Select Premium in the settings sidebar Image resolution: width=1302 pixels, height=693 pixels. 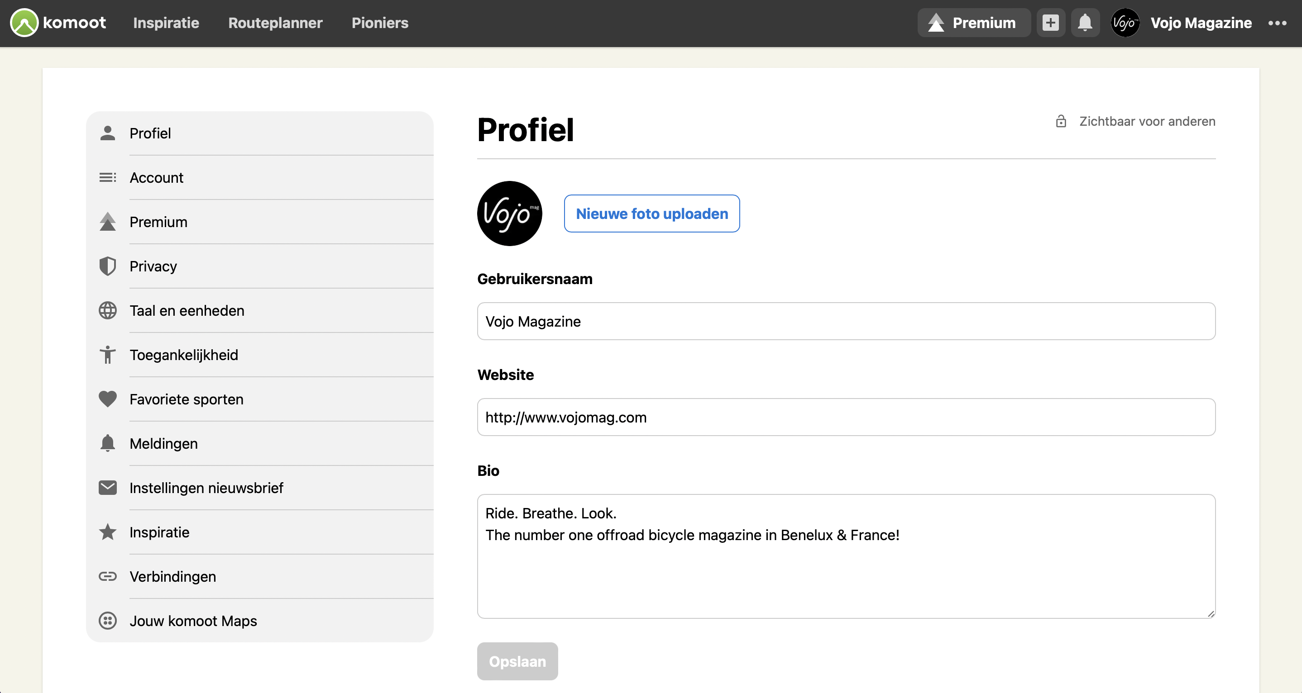[260, 222]
